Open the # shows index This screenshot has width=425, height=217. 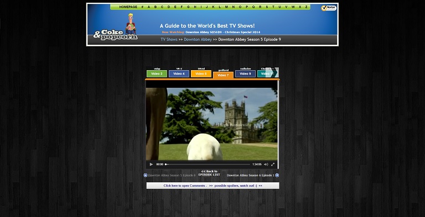pyautogui.click(x=142, y=7)
